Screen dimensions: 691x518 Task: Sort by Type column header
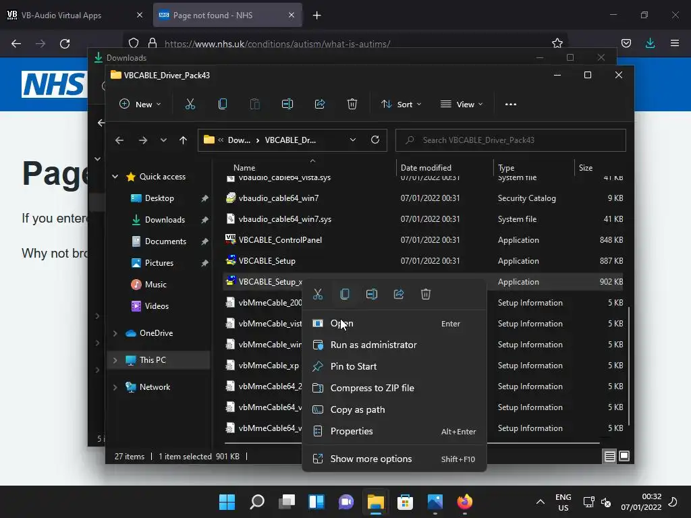click(506, 168)
